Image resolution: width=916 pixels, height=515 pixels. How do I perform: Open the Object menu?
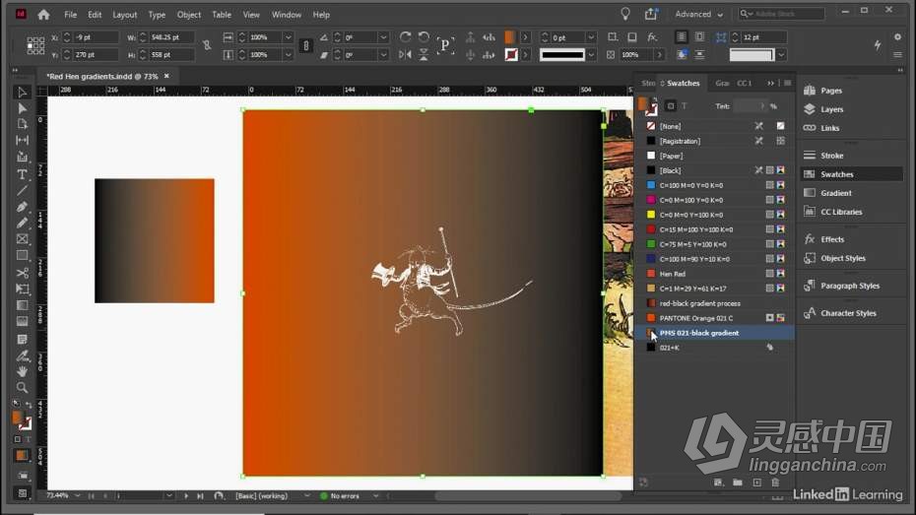tap(189, 15)
